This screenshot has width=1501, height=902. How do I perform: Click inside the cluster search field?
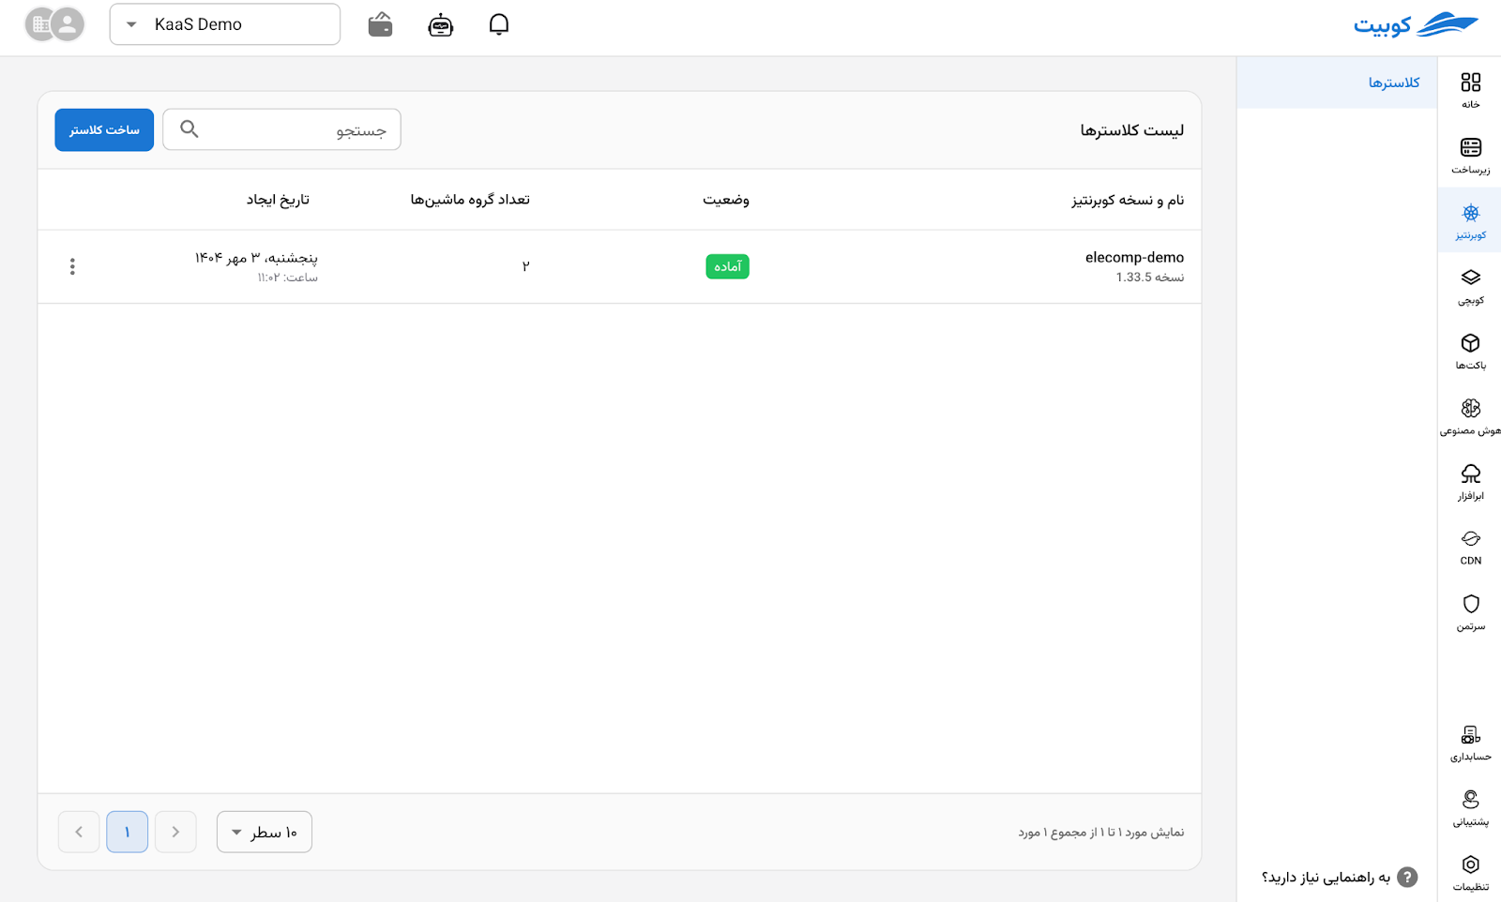coord(281,129)
